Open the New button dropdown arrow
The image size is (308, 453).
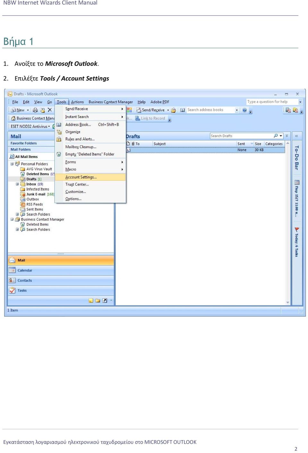click(x=28, y=110)
